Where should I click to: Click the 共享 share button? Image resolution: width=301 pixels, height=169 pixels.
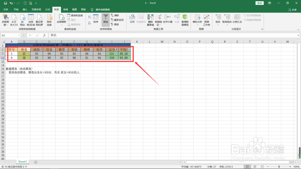point(292,10)
